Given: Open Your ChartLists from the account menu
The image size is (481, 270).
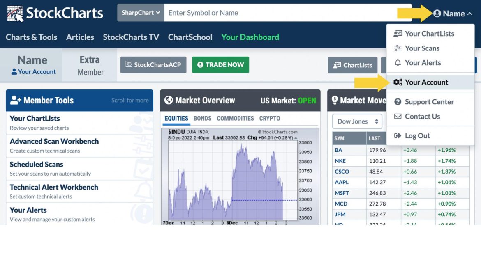Looking at the screenshot, I should [x=430, y=34].
